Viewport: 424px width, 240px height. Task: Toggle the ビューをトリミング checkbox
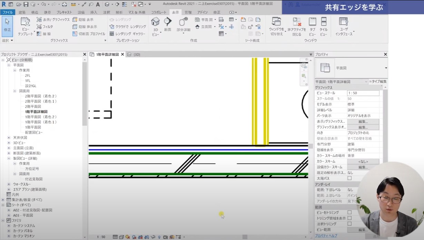coord(349,213)
